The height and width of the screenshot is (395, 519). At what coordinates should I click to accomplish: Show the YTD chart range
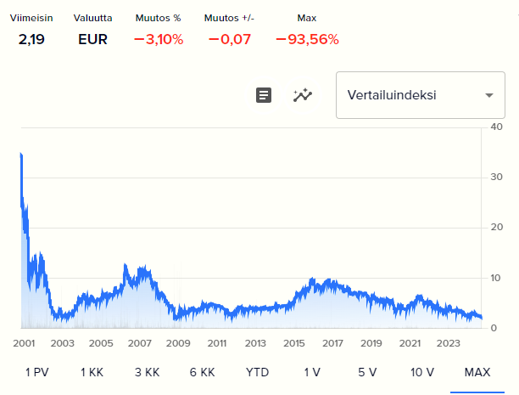click(258, 372)
